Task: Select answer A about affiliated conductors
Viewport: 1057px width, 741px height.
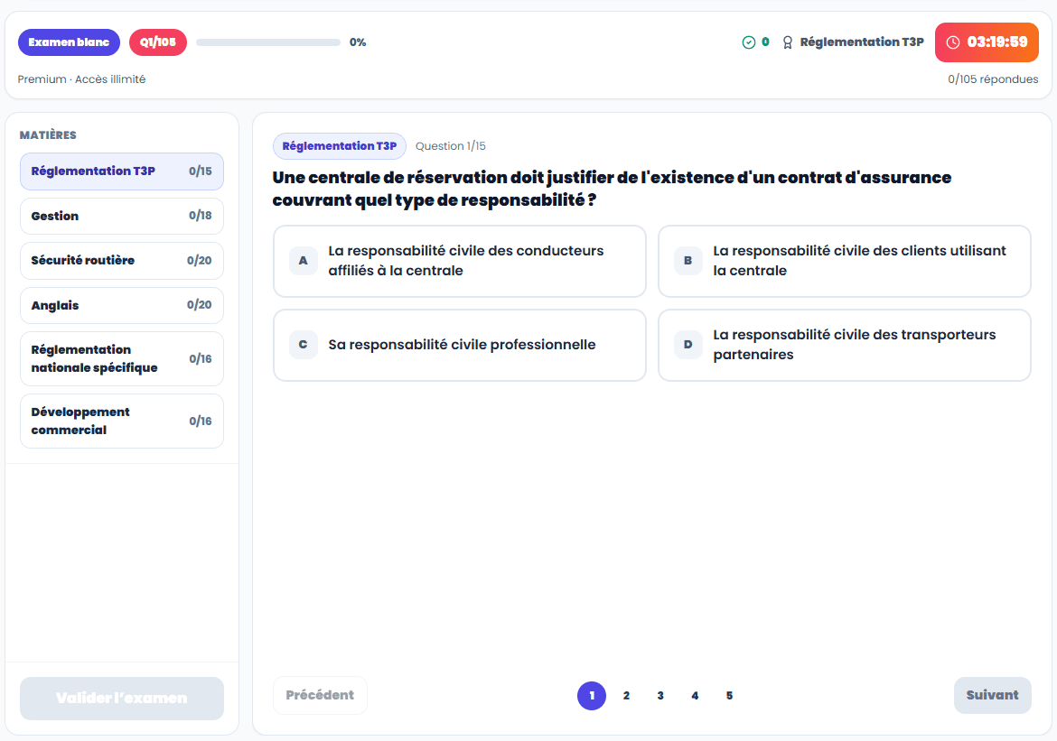Action: (459, 261)
